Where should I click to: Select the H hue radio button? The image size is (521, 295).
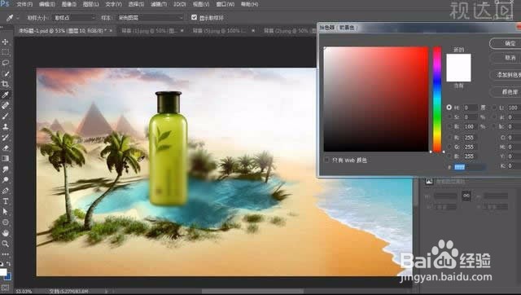[449, 108]
